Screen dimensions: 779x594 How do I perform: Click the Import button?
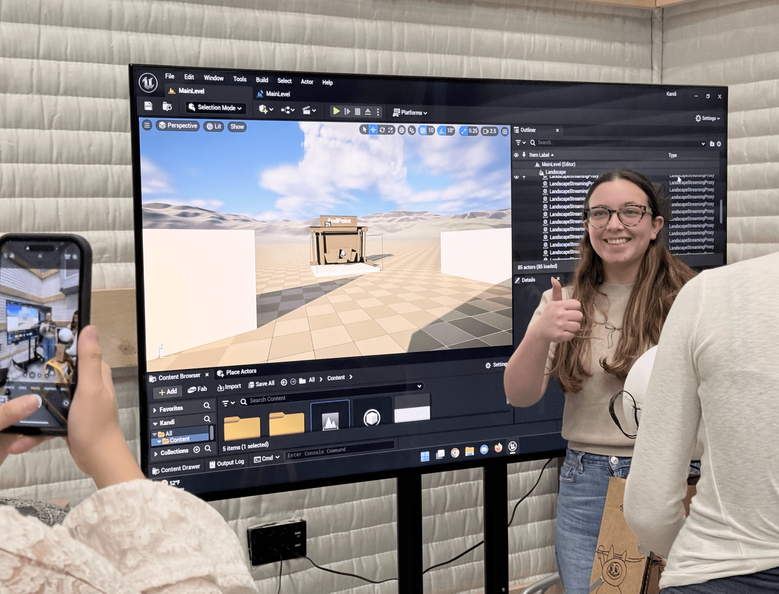point(229,387)
